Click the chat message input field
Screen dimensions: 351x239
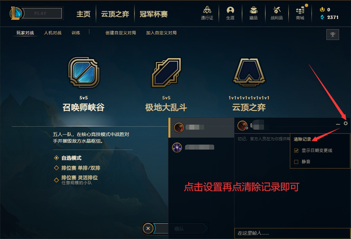292,233
